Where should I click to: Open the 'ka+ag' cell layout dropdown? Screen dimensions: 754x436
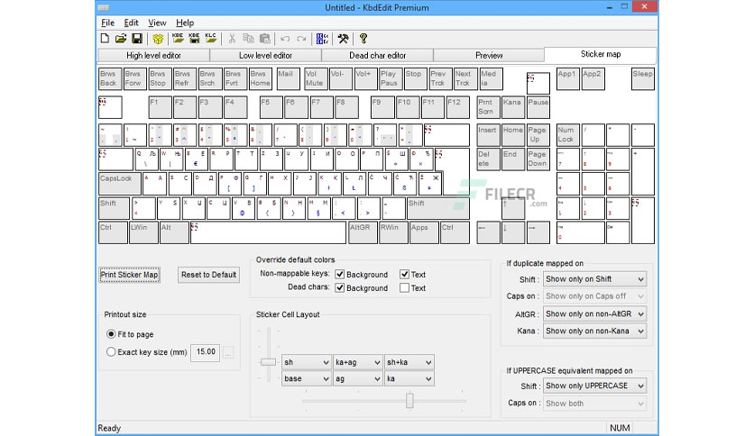click(358, 362)
